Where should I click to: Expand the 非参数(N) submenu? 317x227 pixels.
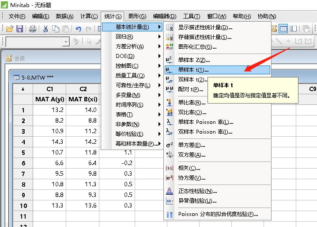click(132, 124)
